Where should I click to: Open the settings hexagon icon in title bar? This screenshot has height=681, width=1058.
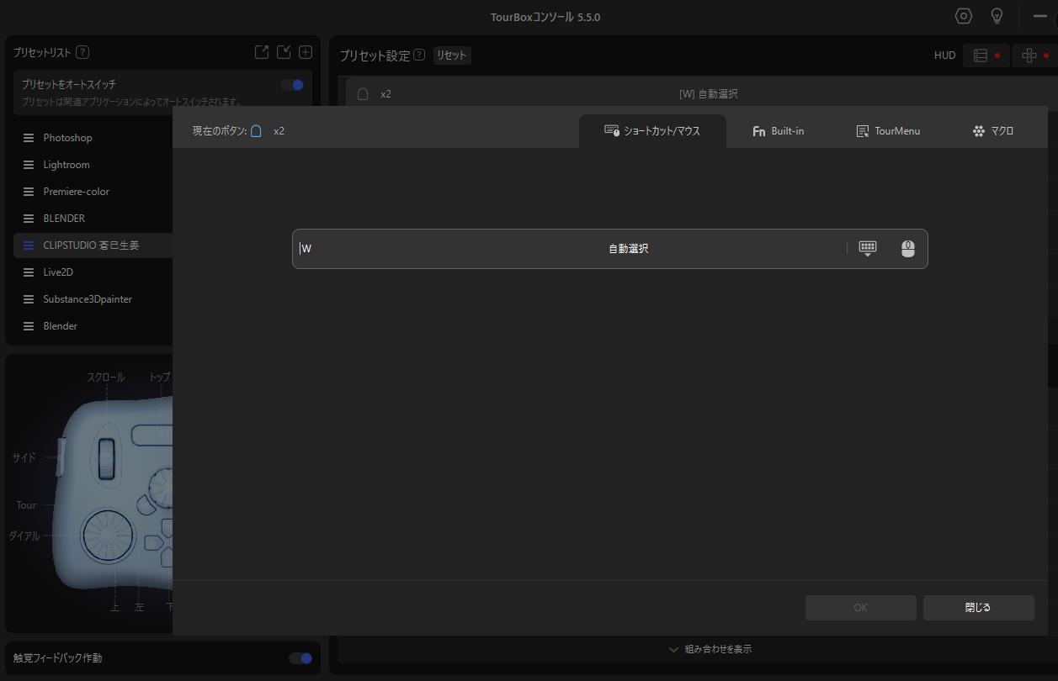pos(964,16)
